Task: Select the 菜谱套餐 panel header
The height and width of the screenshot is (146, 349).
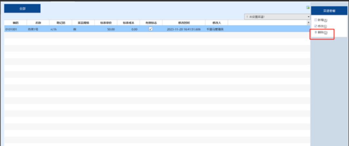Action: click(x=329, y=11)
